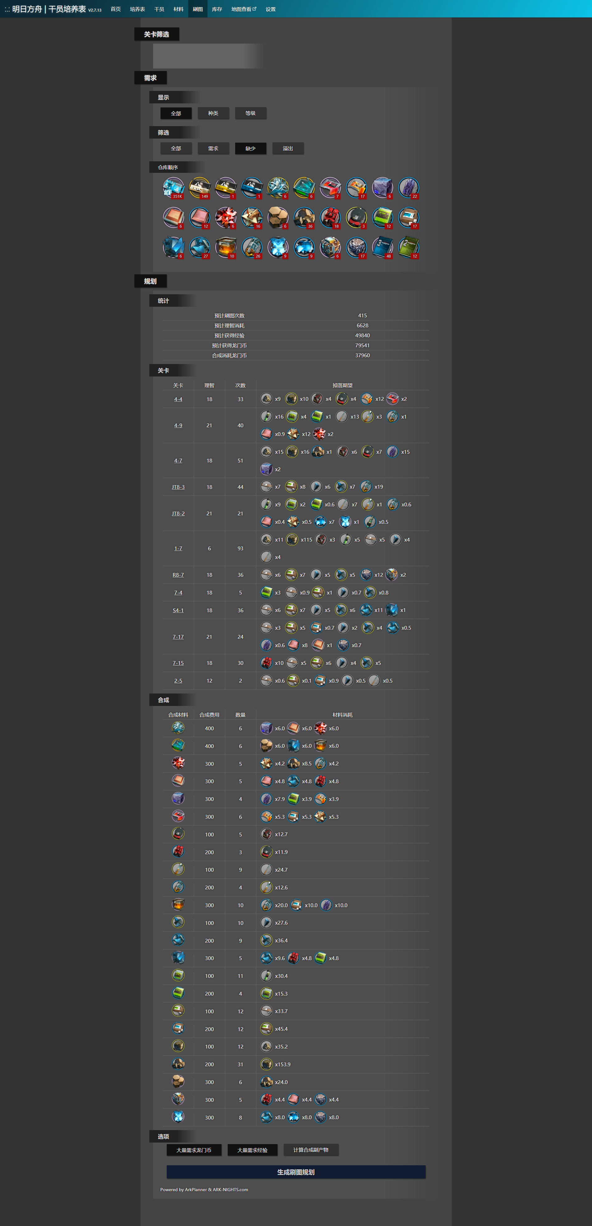592x1226 pixels.
Task: Toggle the 大量需求经验 option
Action: (253, 1150)
